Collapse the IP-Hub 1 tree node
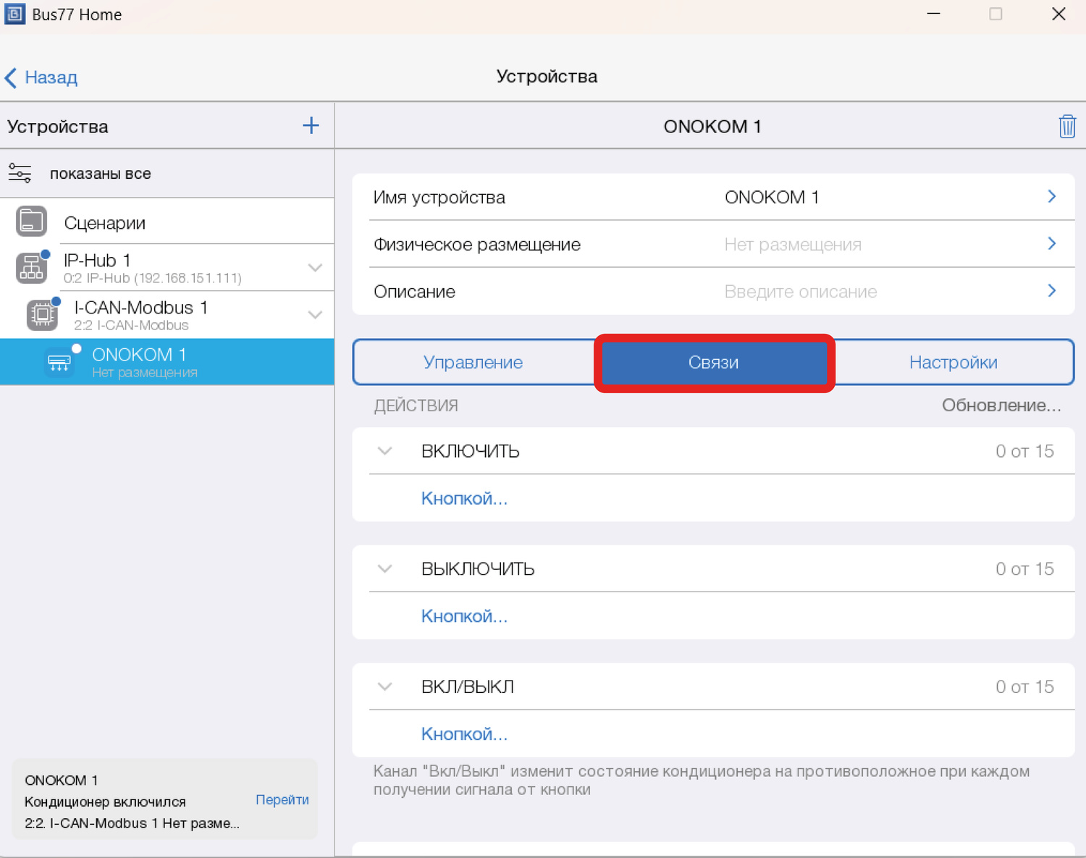This screenshot has width=1086, height=858. [x=315, y=268]
